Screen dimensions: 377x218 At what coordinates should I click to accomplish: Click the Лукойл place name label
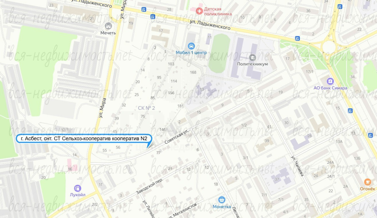point(77,195)
